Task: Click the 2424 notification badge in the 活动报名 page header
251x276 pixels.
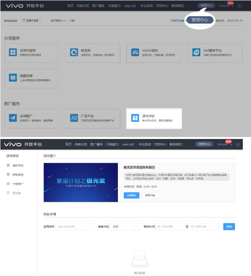Action: tap(228, 142)
